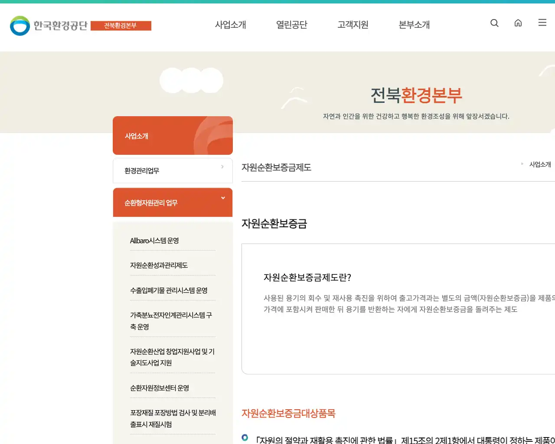Click the breadcrumb arrow before 사업소개
This screenshot has height=444, width=555.
coord(522,164)
